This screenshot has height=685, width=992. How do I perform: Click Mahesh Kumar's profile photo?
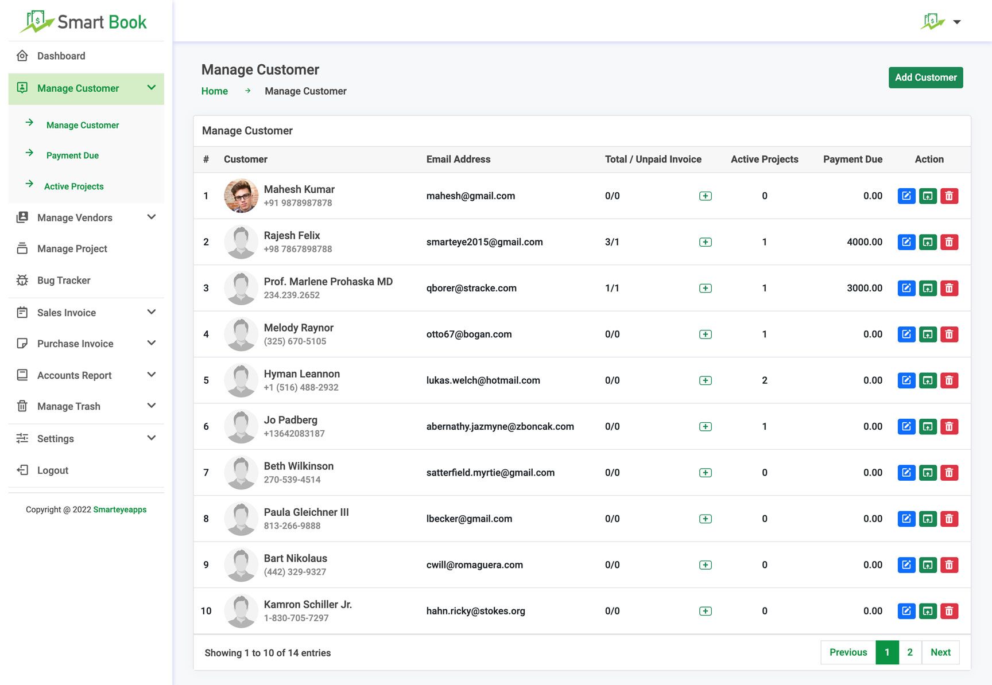241,196
